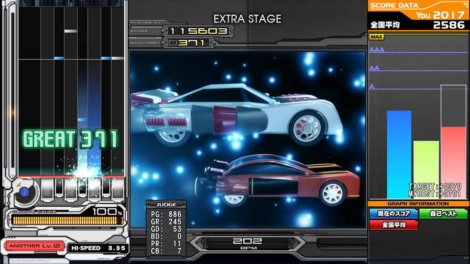Click the SCORE DATA header
This screenshot has width=470, height=264.
pyautogui.click(x=394, y=5)
